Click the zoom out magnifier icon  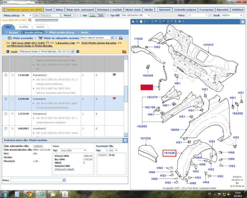(x=156, y=21)
